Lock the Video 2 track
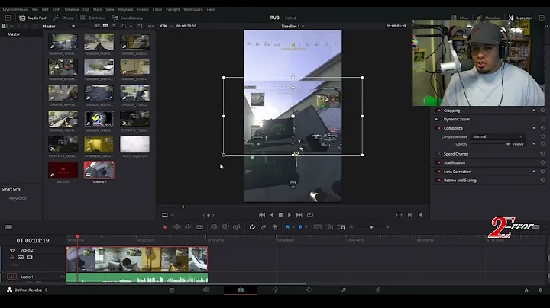This screenshot has width=550, height=308. pyautogui.click(x=11, y=257)
